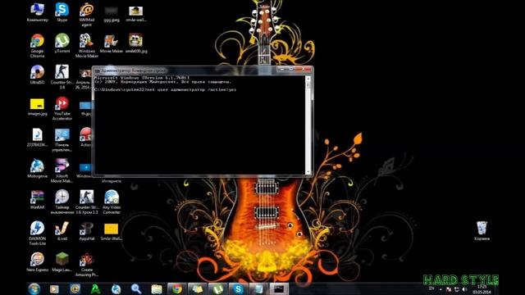This screenshot has width=525, height=295.
Task: Switch to µTorrent on the taskbar
Action: (218, 289)
